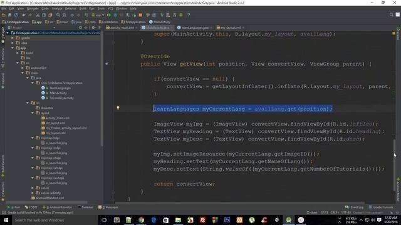Open the Run tool window
The height and width of the screenshot is (225, 401).
[x=14, y=207]
